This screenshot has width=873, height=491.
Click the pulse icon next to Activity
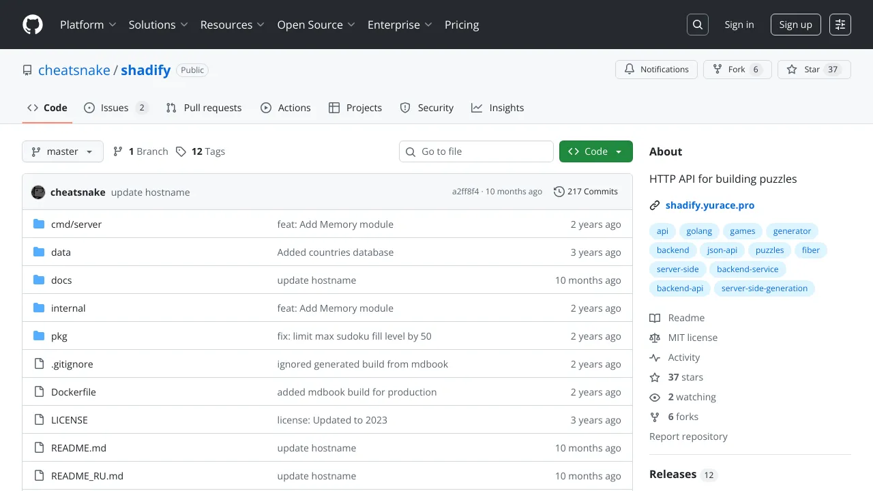tap(655, 357)
